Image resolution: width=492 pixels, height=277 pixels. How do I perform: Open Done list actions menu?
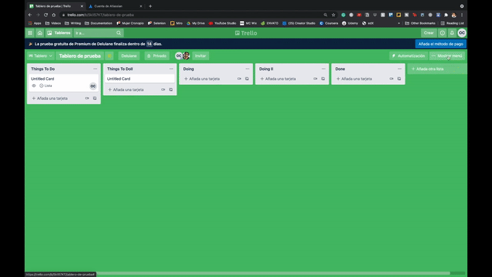(x=400, y=69)
